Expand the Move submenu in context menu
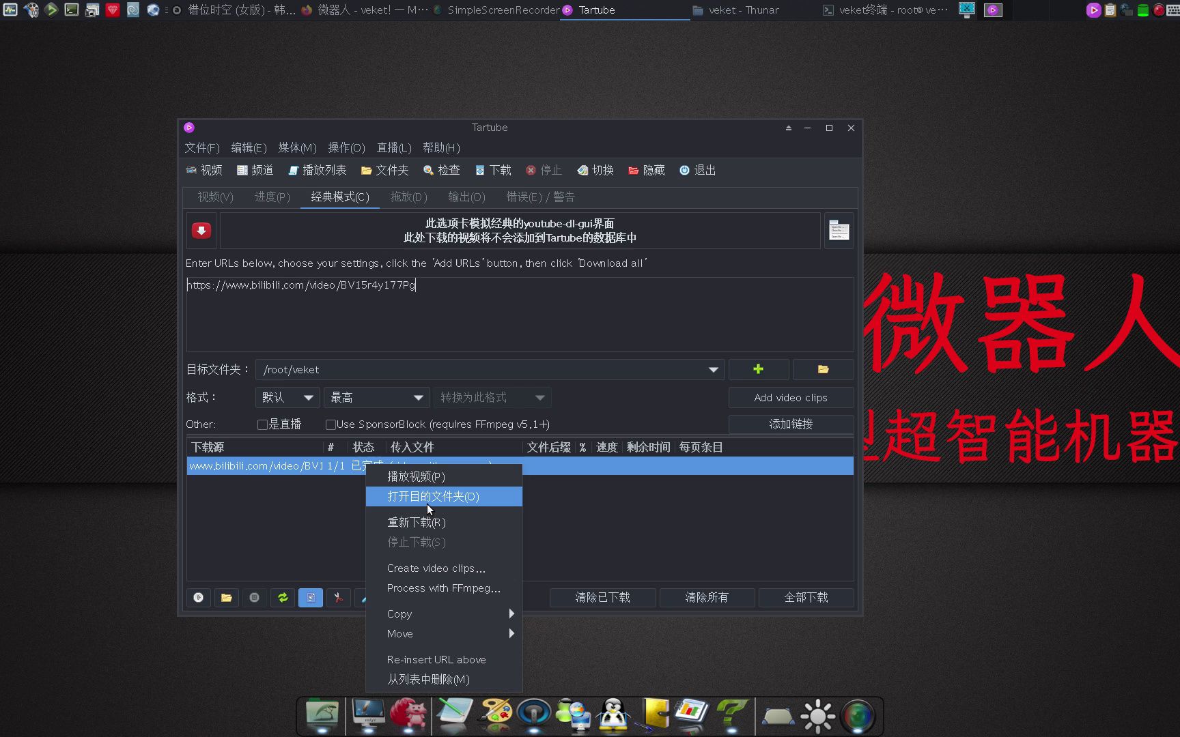The height and width of the screenshot is (737, 1180). pos(444,633)
